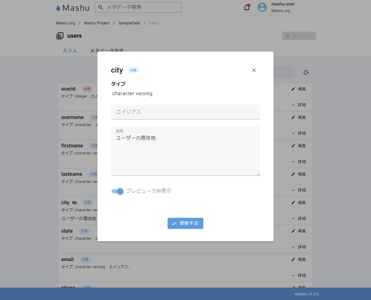Click the Mashu water drop logo

point(58,8)
